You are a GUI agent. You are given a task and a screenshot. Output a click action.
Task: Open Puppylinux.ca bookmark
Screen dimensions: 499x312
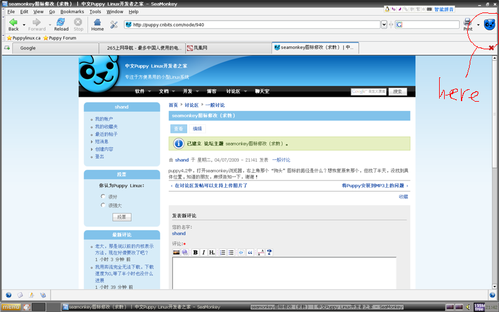pyautogui.click(x=24, y=38)
